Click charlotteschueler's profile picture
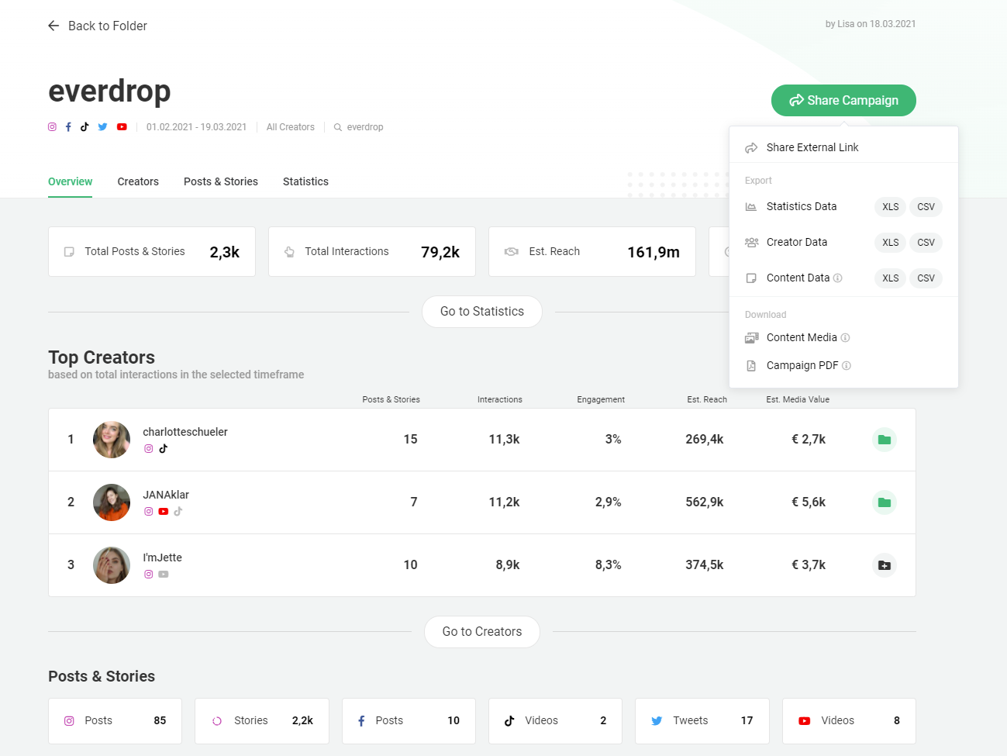This screenshot has width=1007, height=756. (x=112, y=440)
